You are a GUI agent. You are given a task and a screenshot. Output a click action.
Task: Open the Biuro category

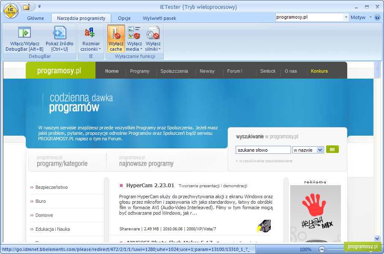coord(41,201)
